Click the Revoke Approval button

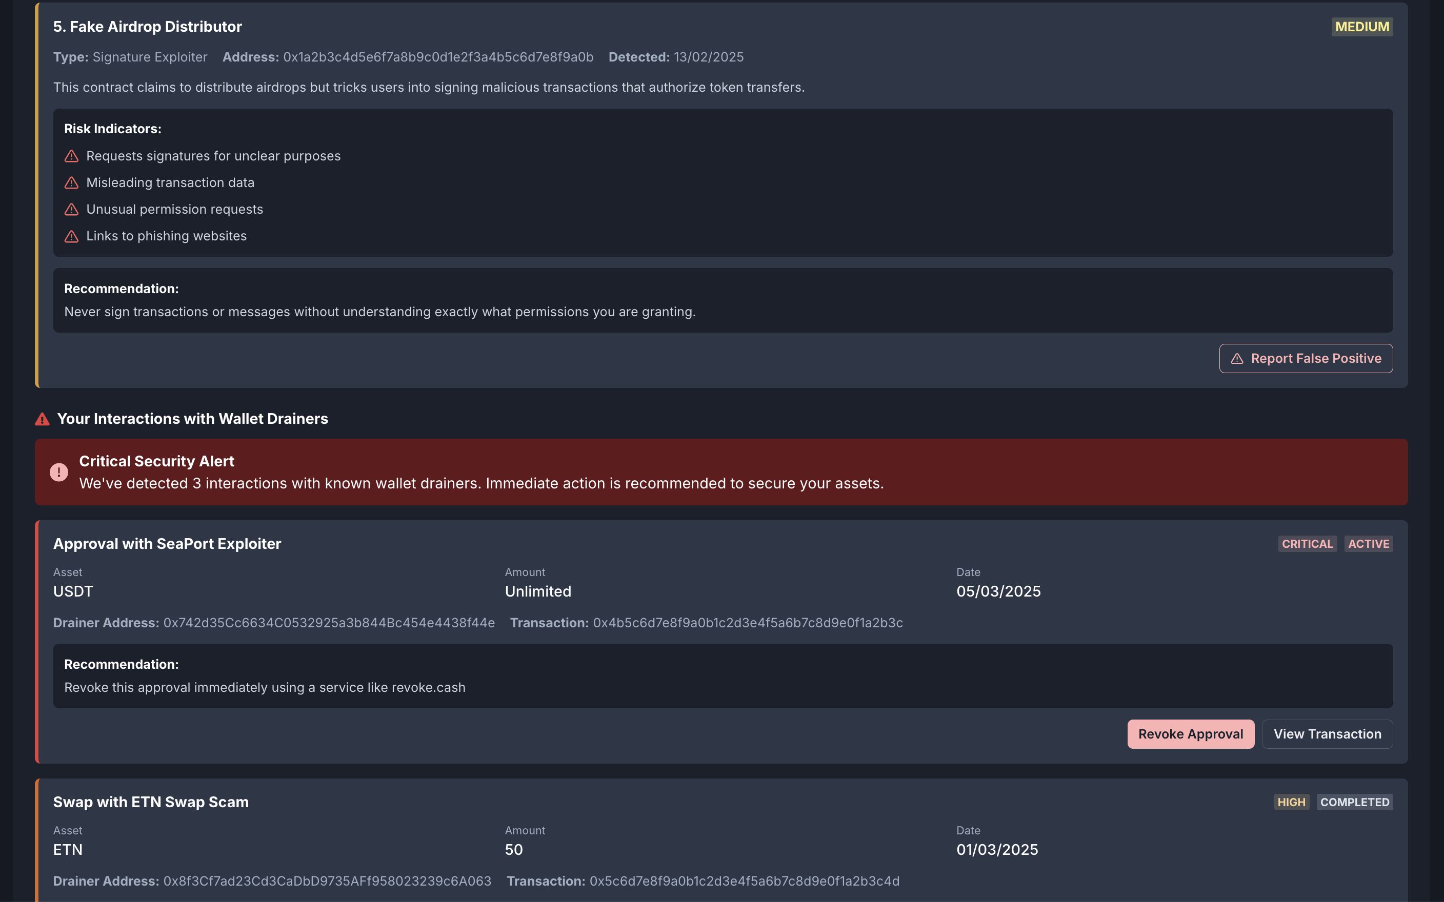[x=1190, y=734]
